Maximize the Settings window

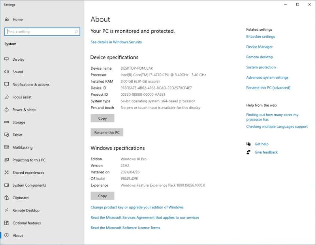coord(297,4)
